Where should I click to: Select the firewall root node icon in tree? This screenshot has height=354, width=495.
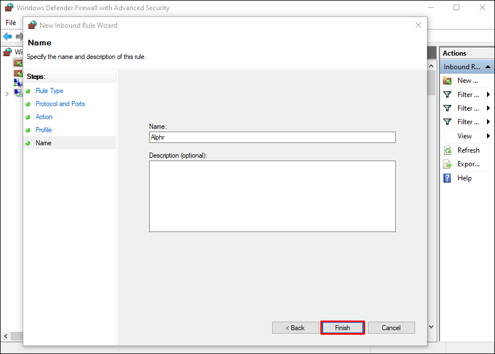point(7,52)
